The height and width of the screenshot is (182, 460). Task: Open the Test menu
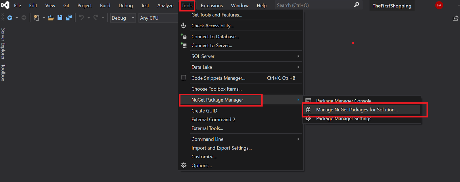145,5
